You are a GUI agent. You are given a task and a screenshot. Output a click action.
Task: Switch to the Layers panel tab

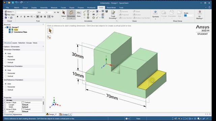pos(15,43)
